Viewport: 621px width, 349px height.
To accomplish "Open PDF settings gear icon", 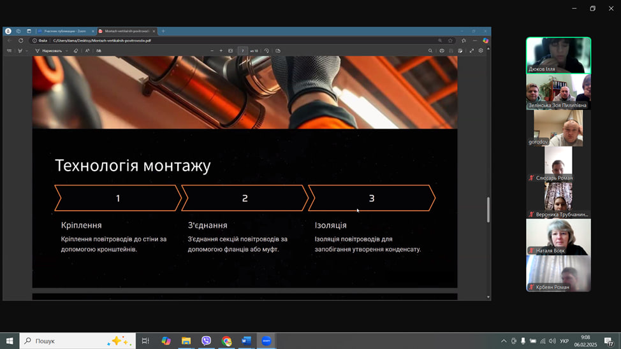I will coord(481,51).
